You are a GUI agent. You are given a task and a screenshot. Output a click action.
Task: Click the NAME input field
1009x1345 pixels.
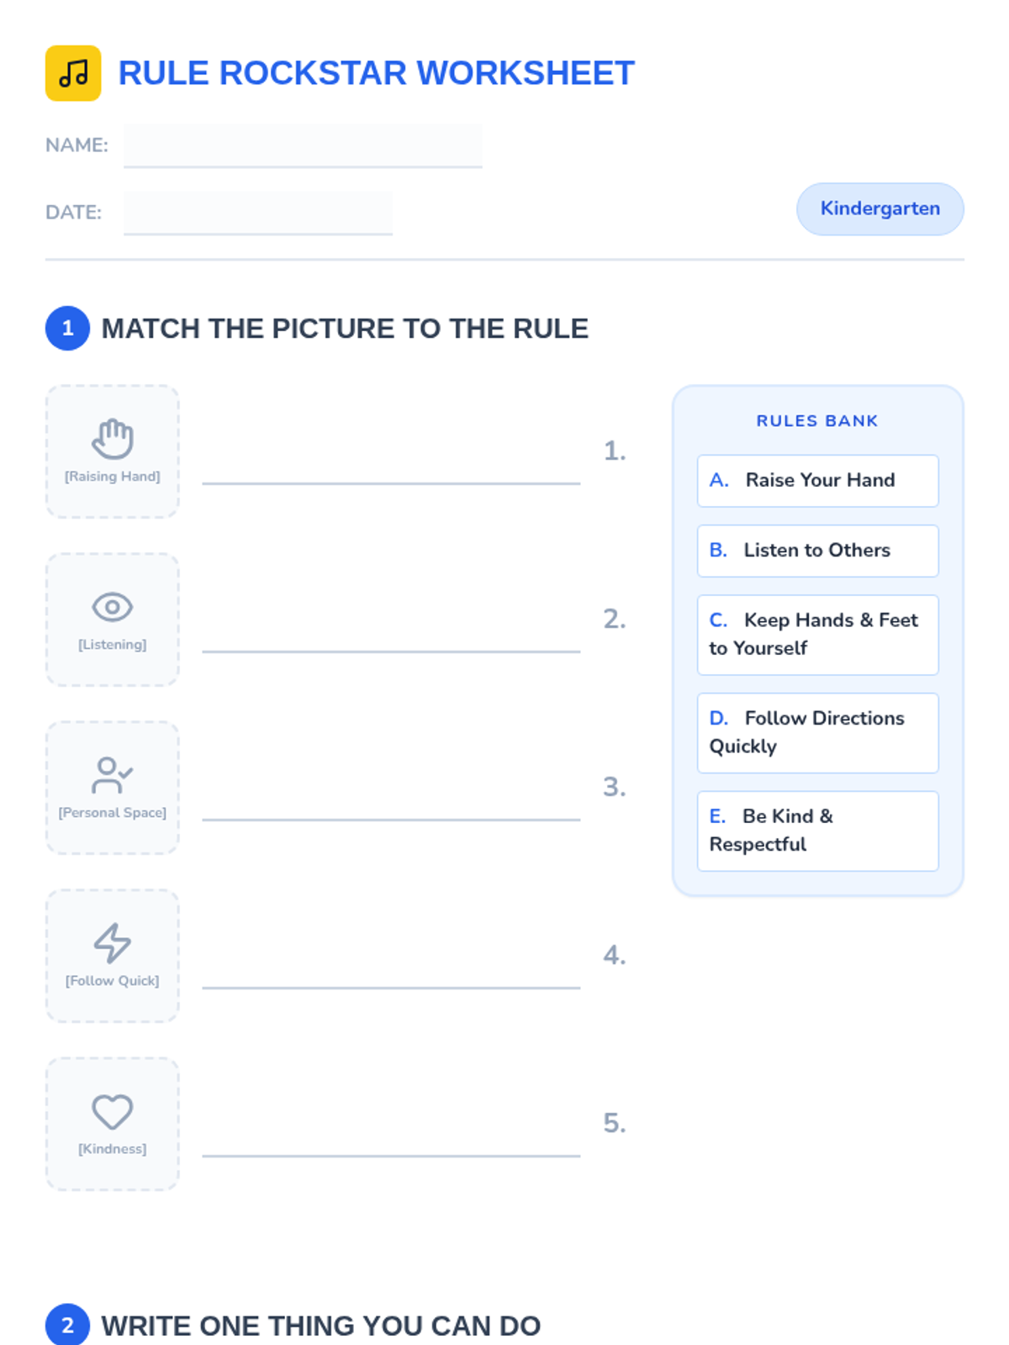tap(303, 145)
